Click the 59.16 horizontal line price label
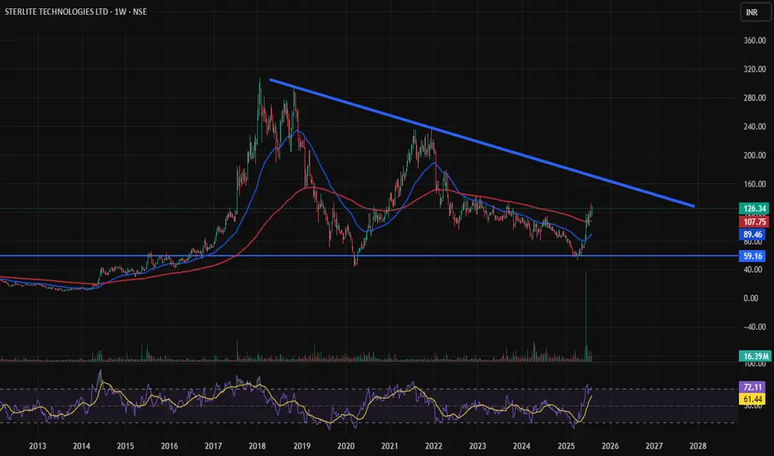This screenshot has width=774, height=456. (752, 256)
